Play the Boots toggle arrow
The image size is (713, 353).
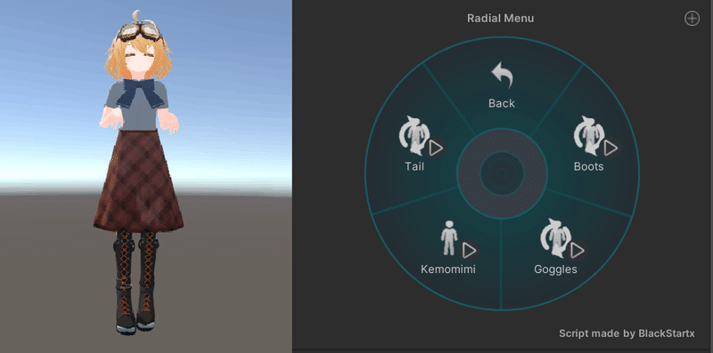(x=611, y=148)
